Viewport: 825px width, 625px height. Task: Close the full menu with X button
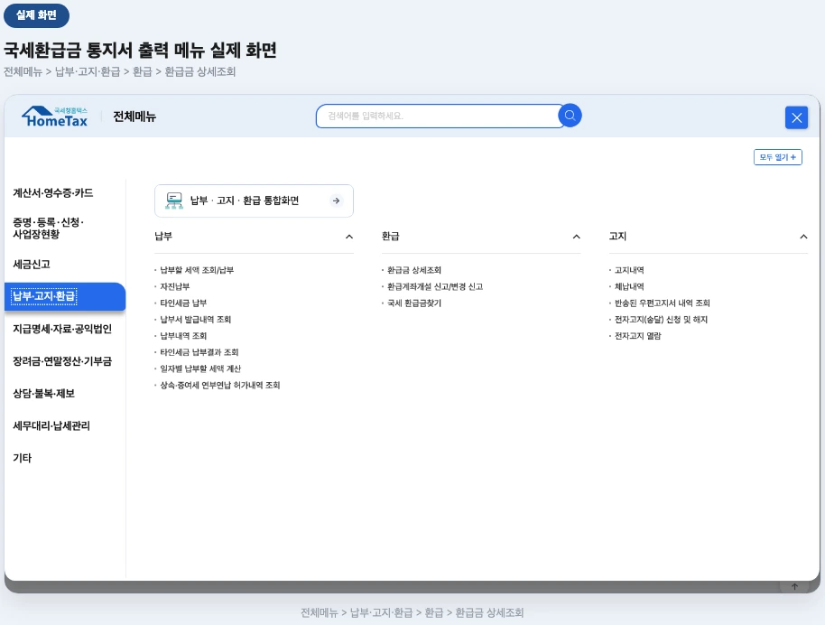(x=797, y=117)
